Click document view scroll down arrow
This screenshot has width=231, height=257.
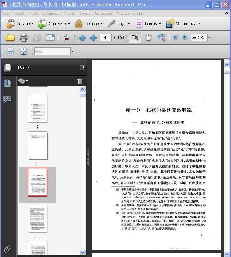coord(227,254)
